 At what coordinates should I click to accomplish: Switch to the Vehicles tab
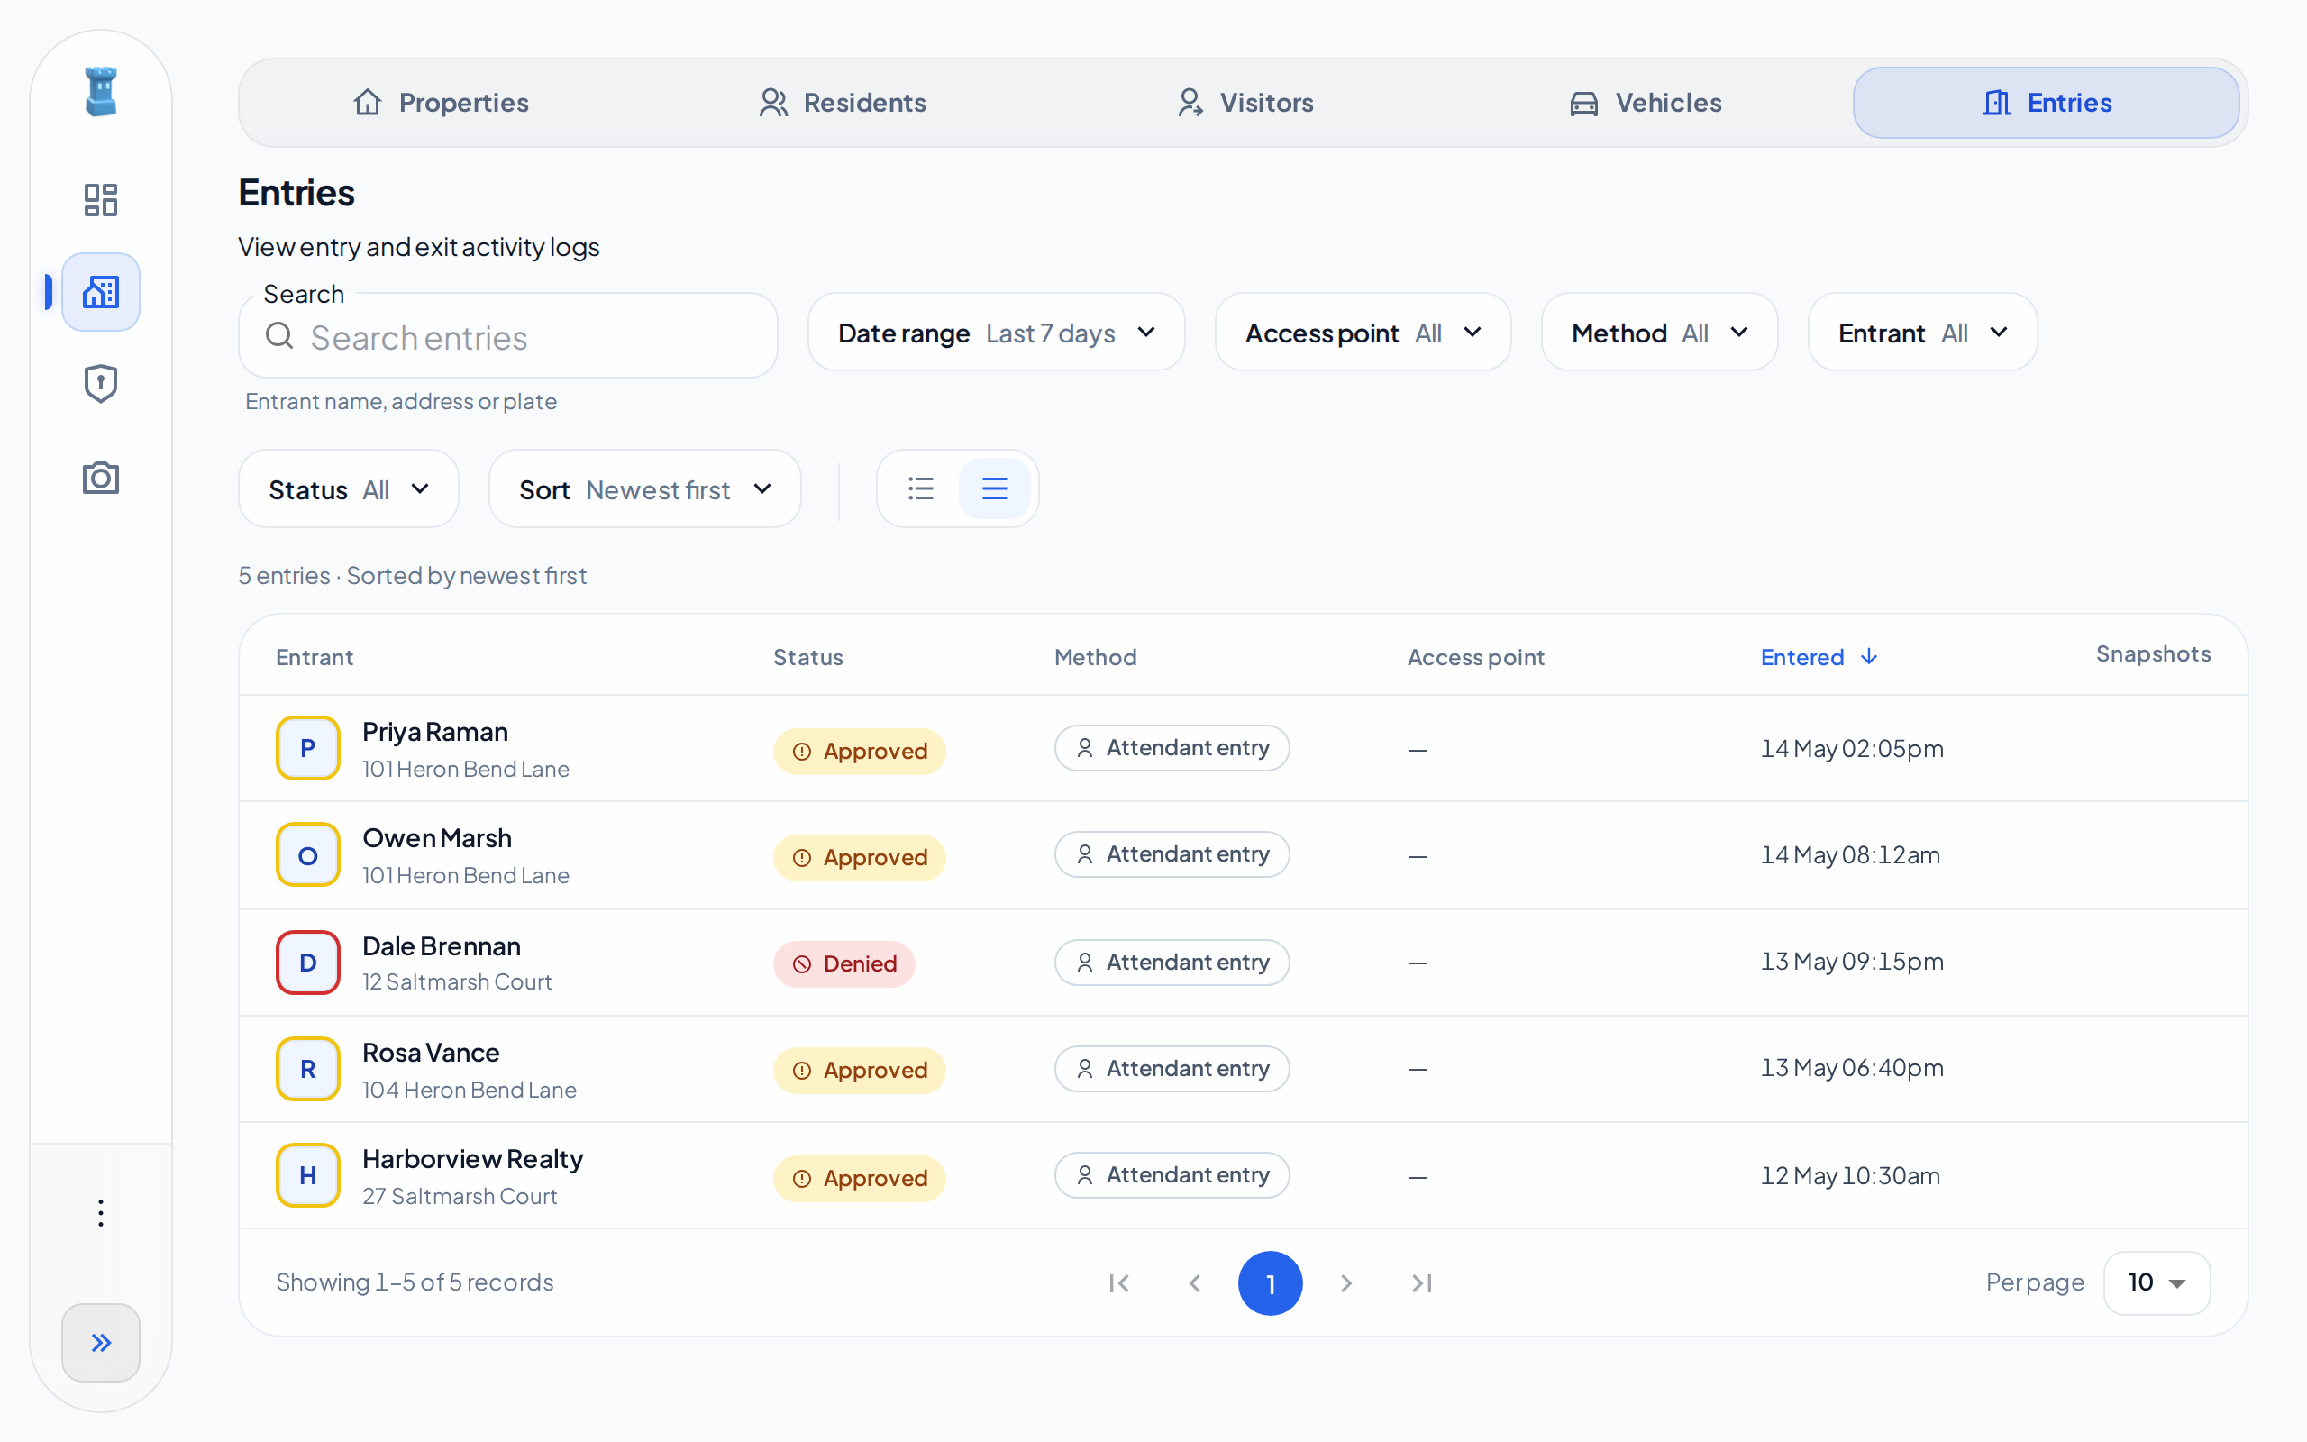point(1646,103)
